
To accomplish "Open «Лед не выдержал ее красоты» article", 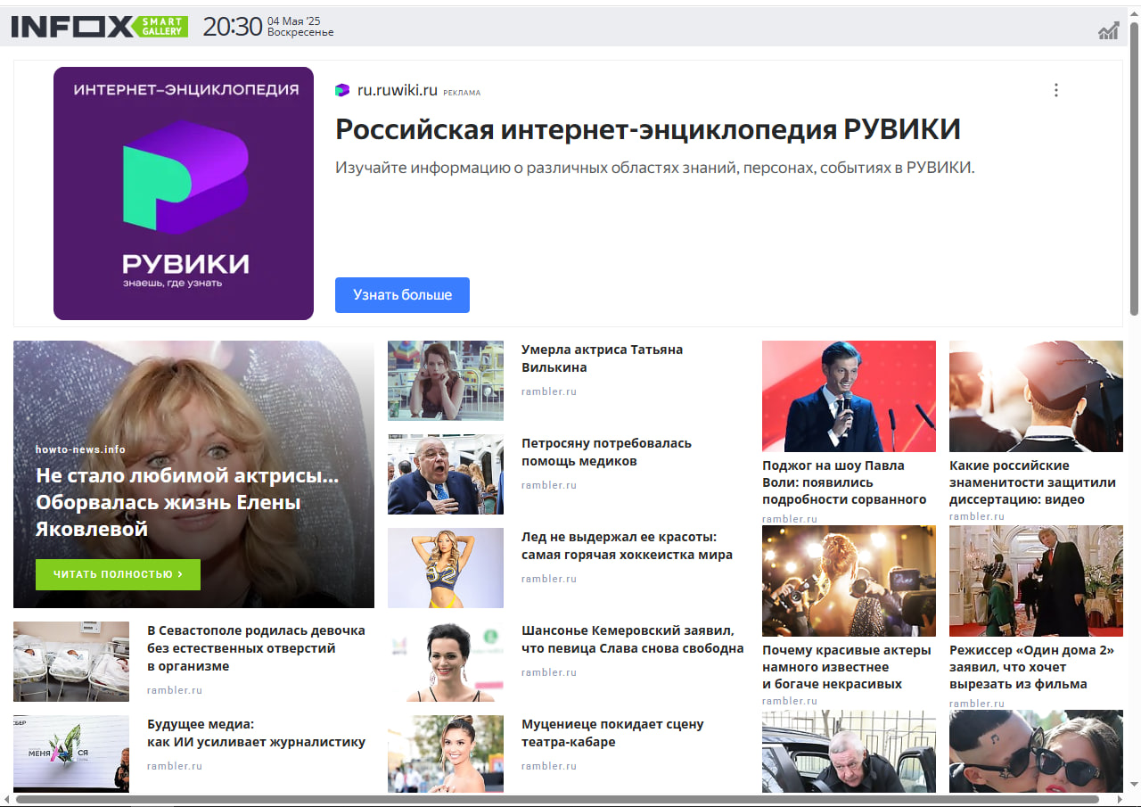I will (x=627, y=546).
